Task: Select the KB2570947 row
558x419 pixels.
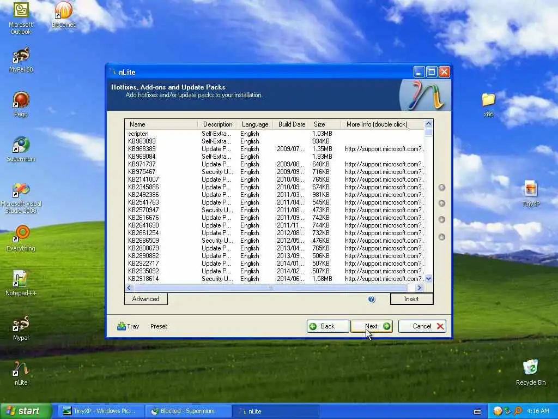Action: [x=275, y=210]
